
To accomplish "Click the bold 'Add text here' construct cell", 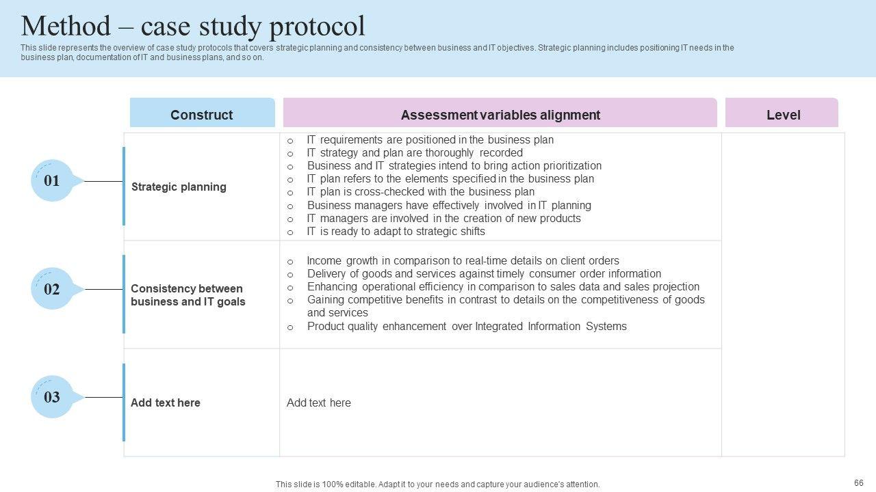I will coord(166,402).
